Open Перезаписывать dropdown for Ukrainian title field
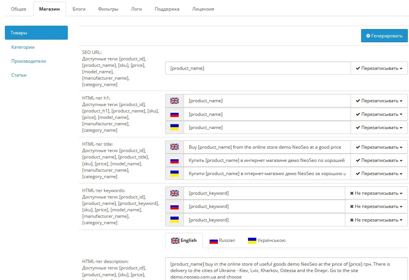 pyautogui.click(x=379, y=174)
